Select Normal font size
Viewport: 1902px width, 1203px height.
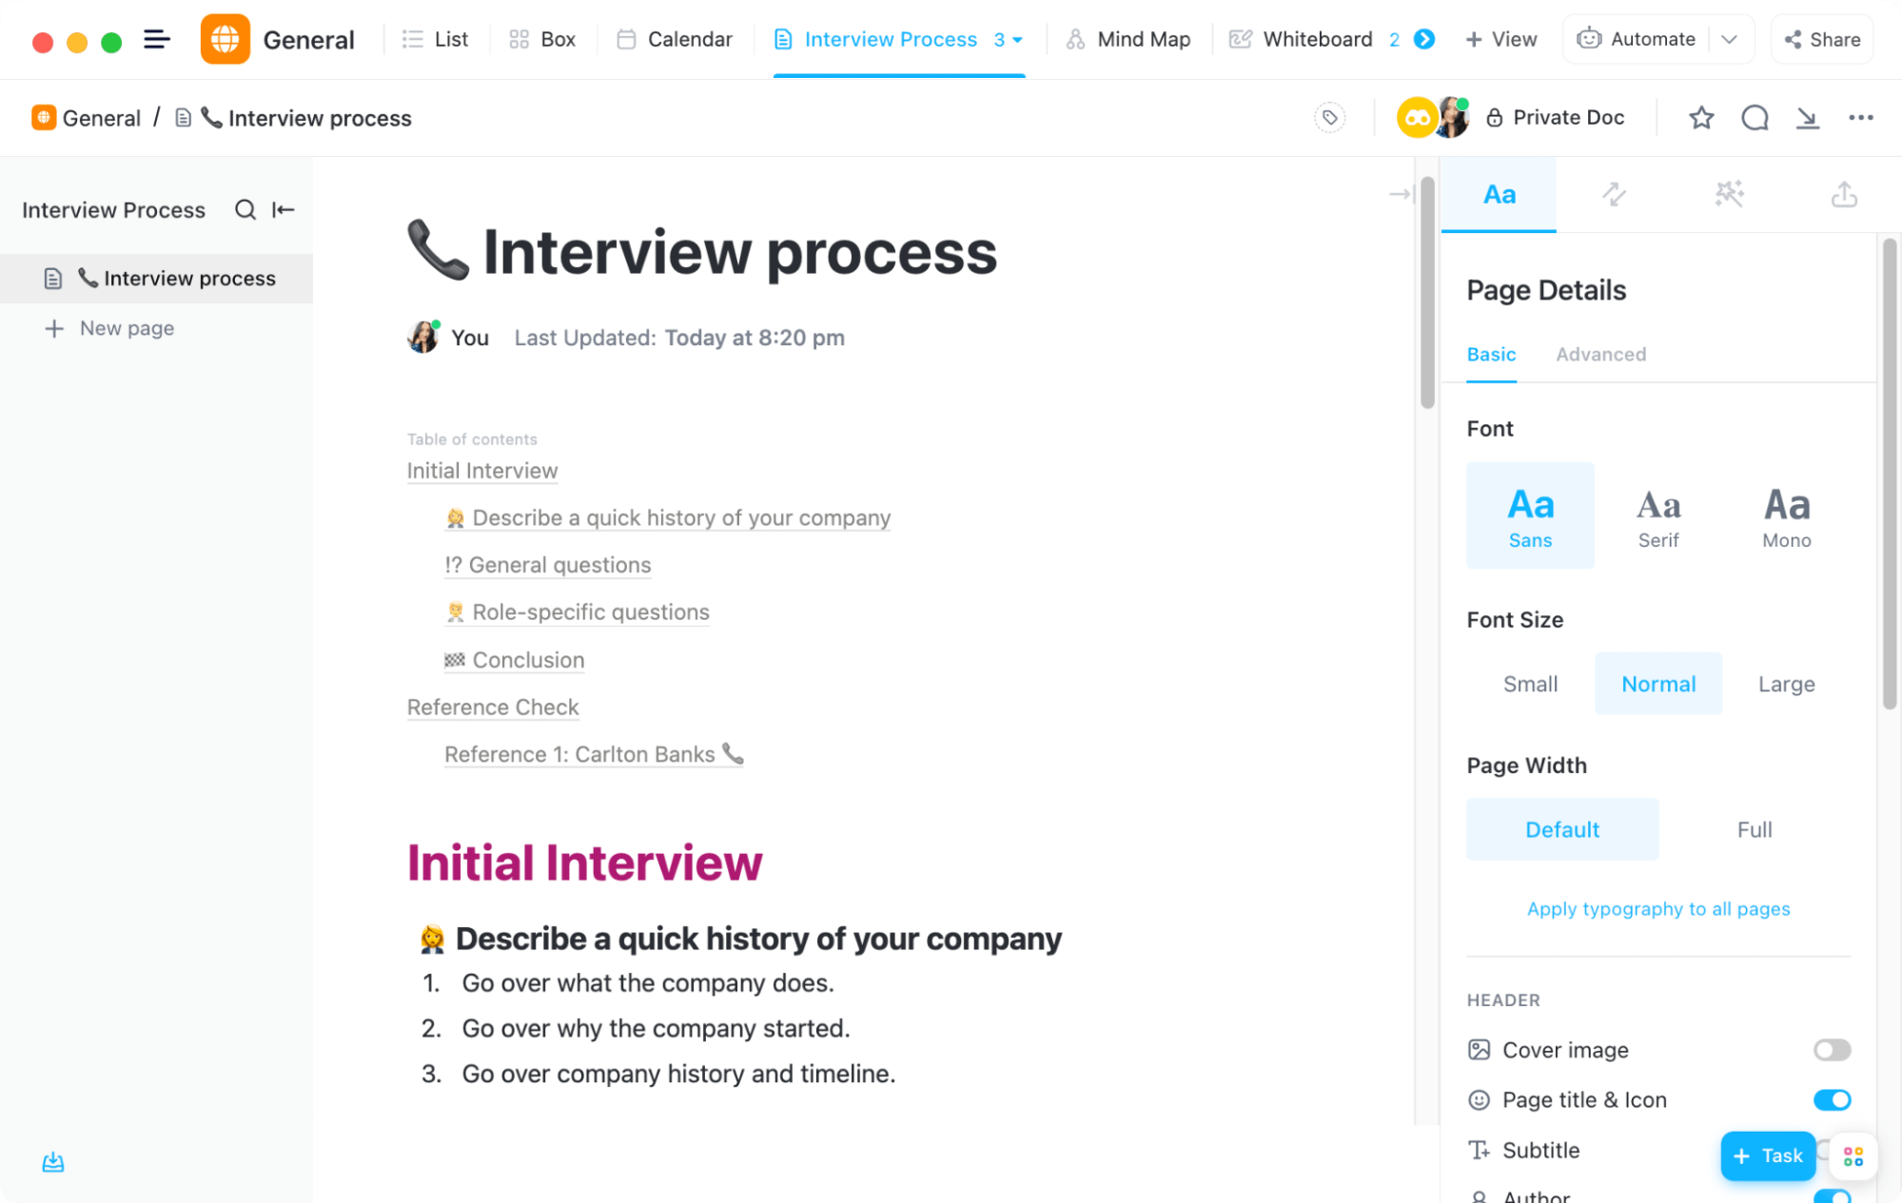[x=1658, y=682]
